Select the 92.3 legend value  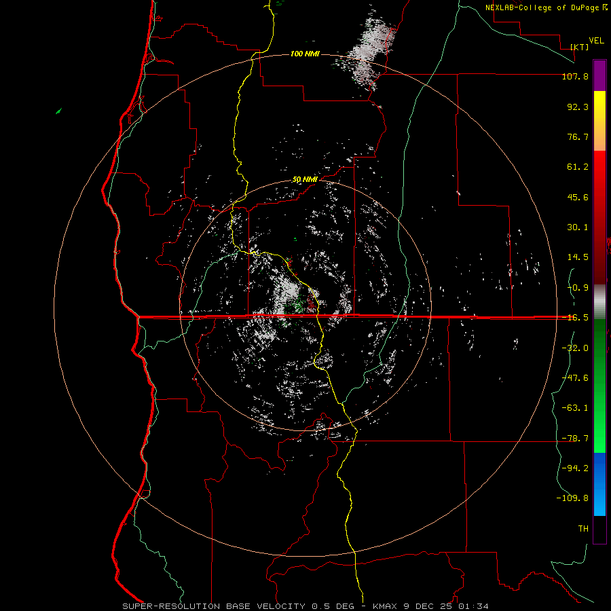(x=578, y=107)
